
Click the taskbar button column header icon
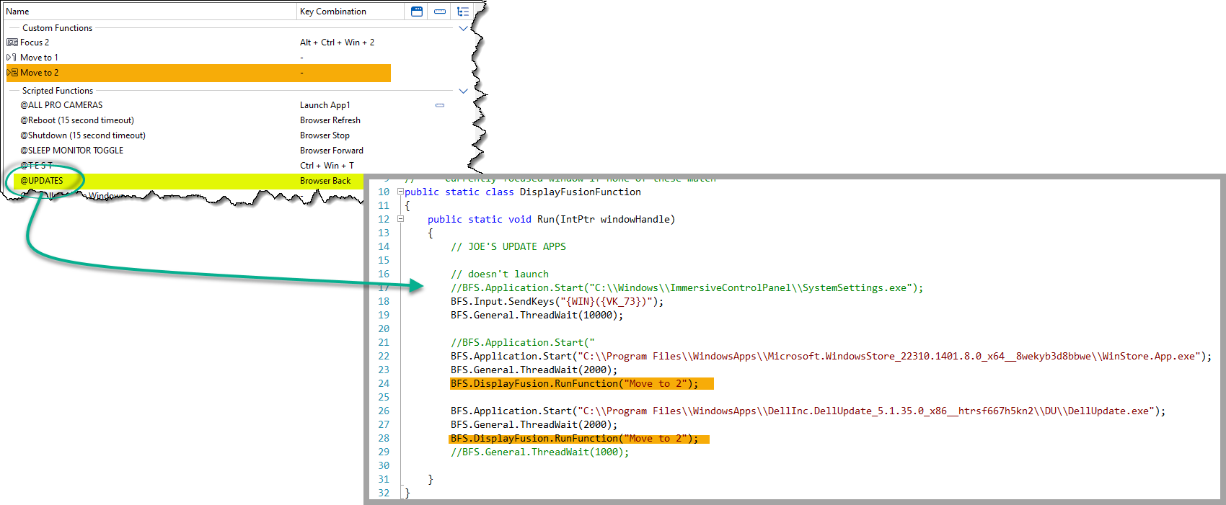tap(440, 12)
